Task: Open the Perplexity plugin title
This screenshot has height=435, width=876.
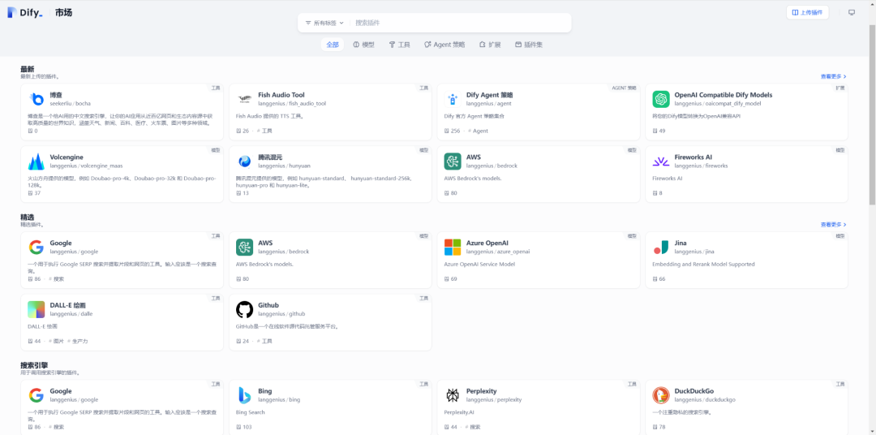Action: (482, 391)
